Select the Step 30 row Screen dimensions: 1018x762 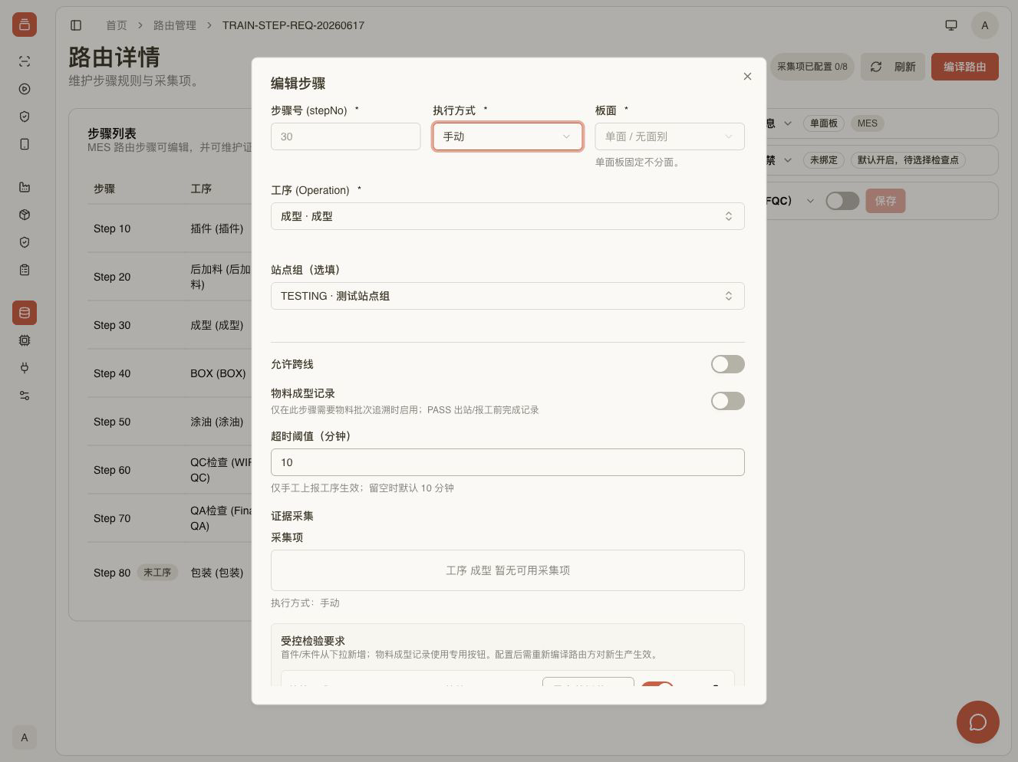170,325
